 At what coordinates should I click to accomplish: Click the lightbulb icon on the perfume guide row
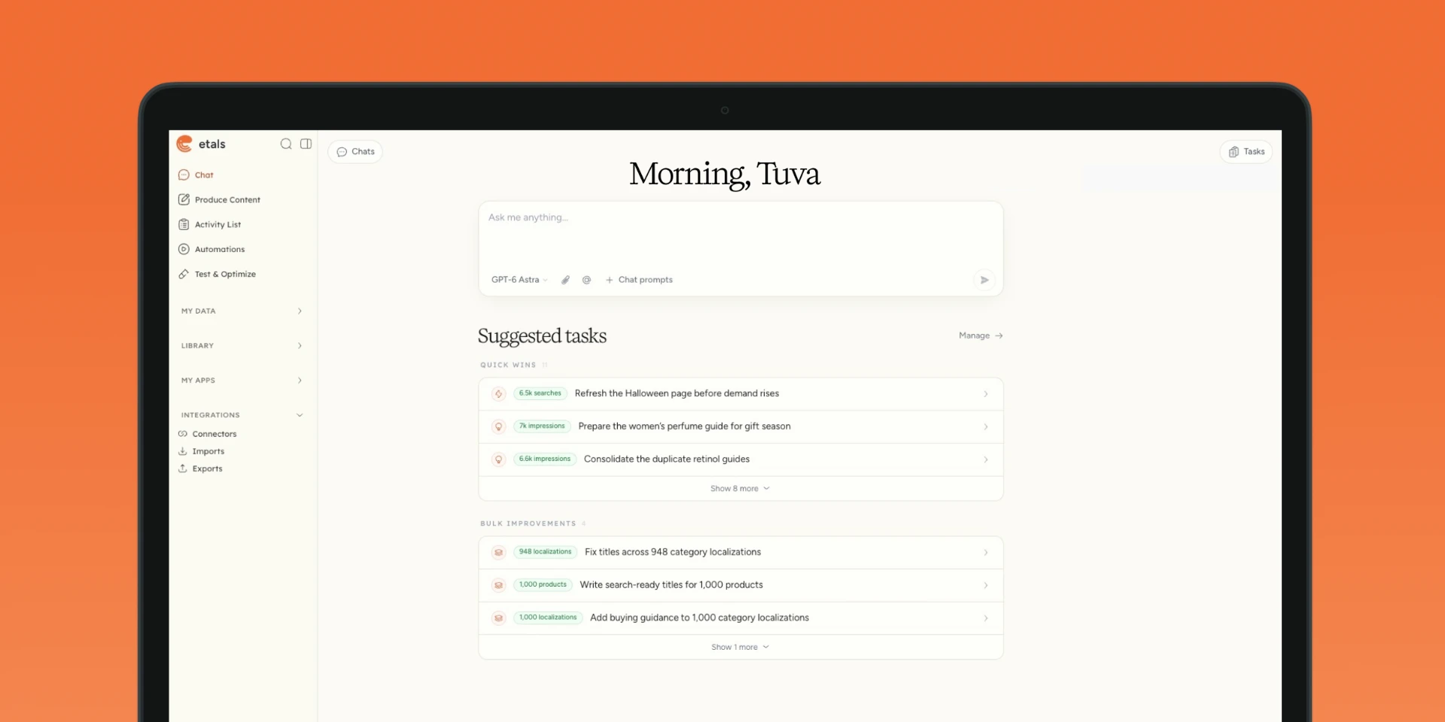pos(498,426)
